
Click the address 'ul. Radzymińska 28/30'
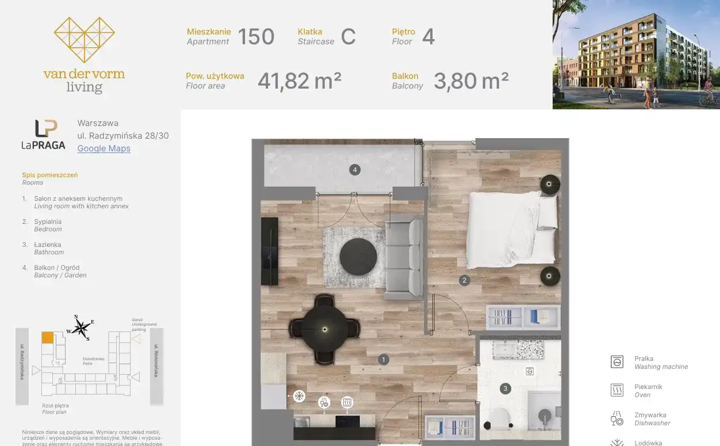click(x=123, y=136)
